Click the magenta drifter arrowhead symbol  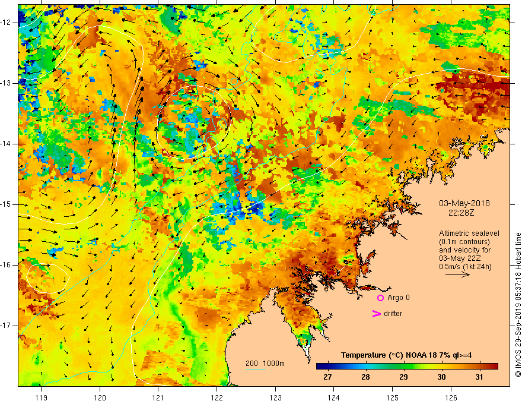(377, 314)
